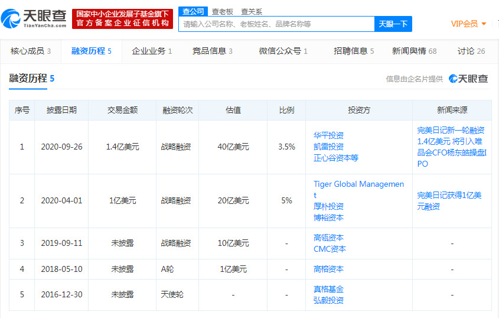
Task: Select the 查老板 search tab
Action: coord(223,12)
